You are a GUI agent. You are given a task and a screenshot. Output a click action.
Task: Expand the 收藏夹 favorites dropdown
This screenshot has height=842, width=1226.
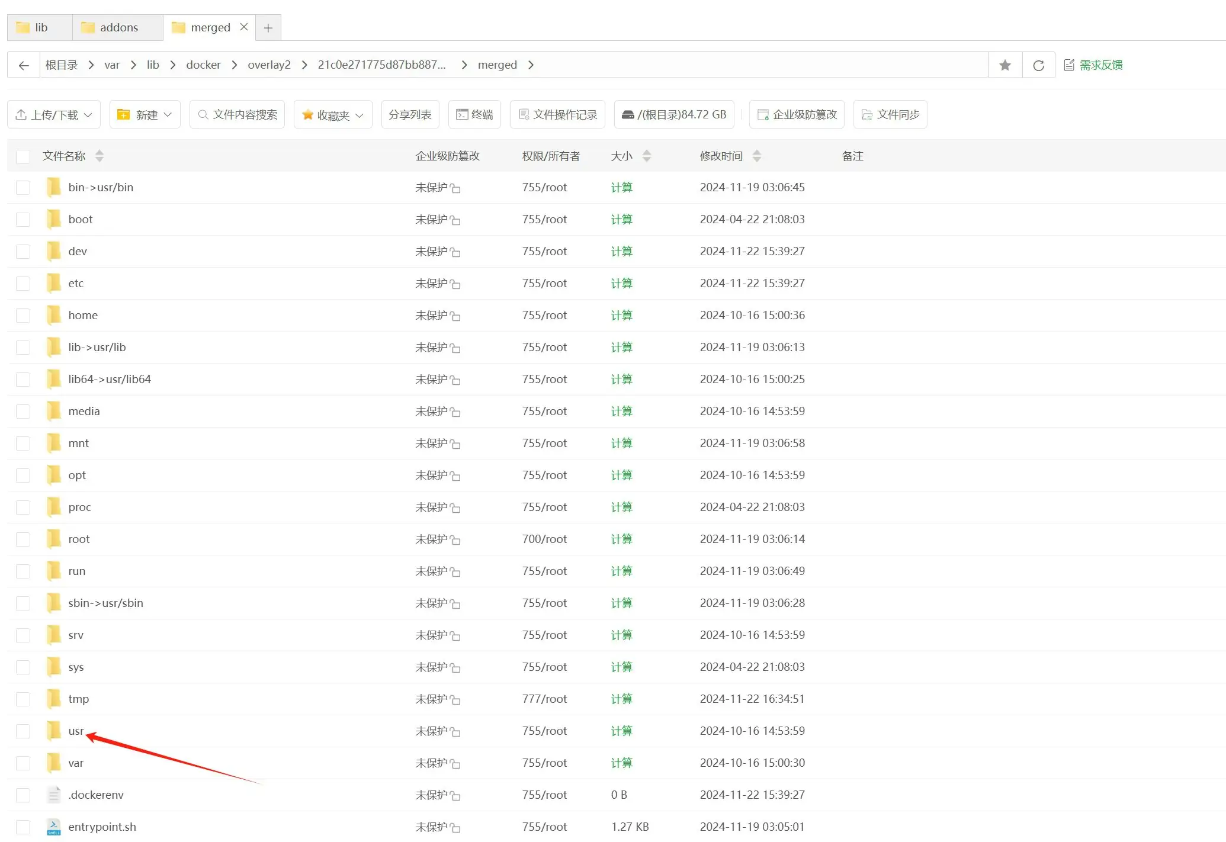pos(333,115)
